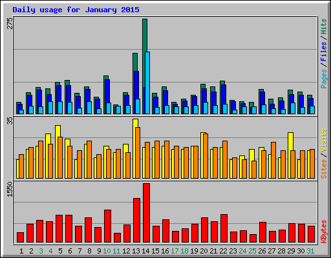Click day label 26 on x-axis

tap(262, 251)
